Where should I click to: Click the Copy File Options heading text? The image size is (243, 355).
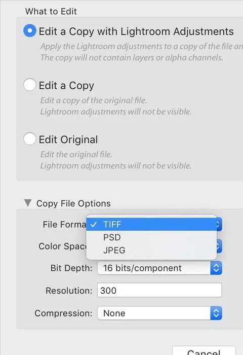[73, 203]
